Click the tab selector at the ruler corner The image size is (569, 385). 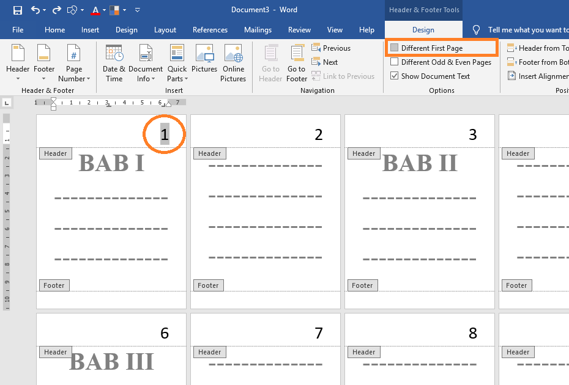(7, 103)
